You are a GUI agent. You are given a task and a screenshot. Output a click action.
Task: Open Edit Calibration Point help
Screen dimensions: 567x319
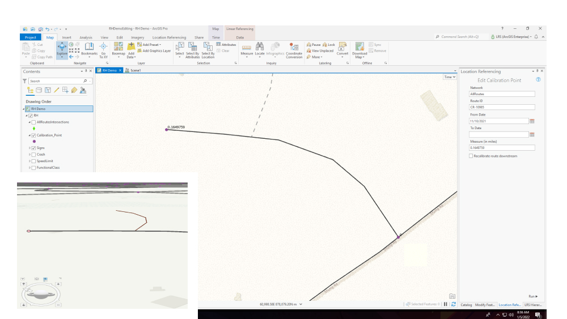(x=538, y=79)
